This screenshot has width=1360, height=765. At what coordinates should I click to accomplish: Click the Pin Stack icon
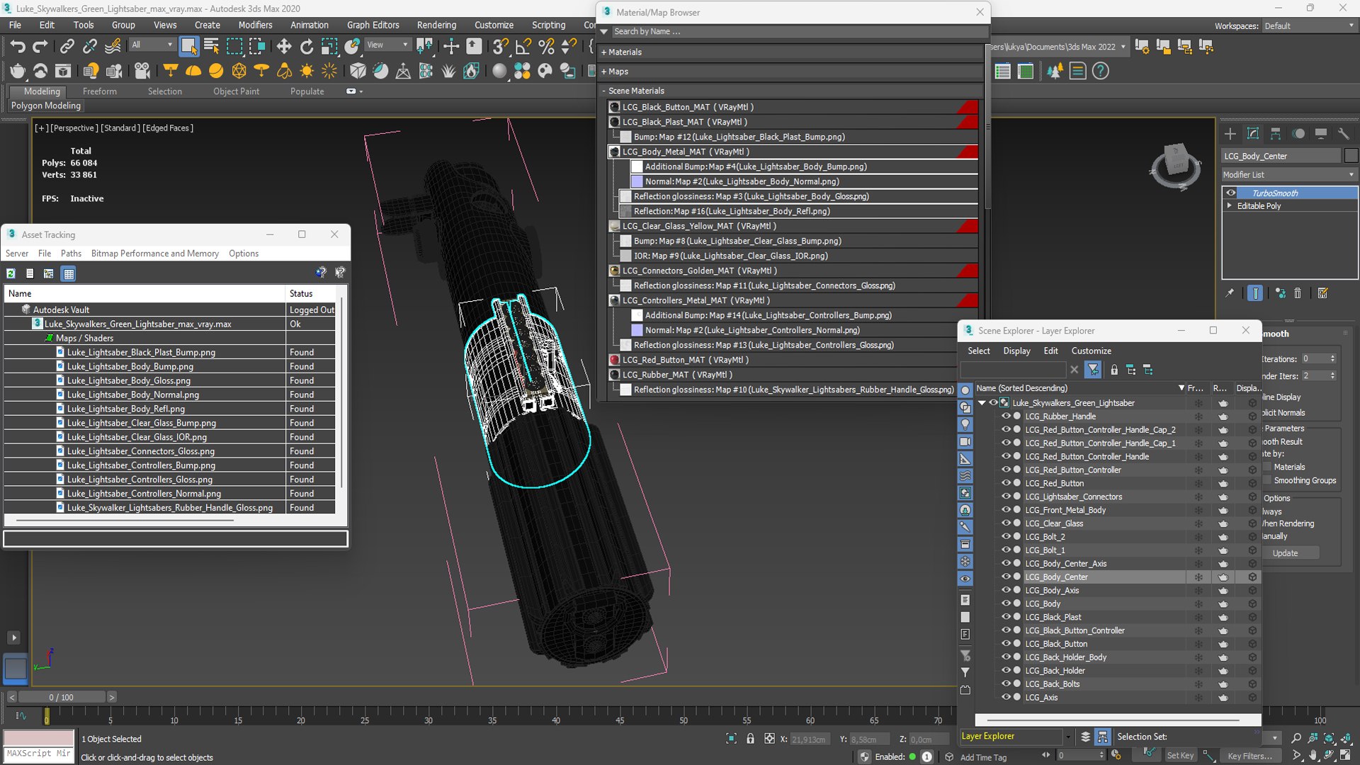pyautogui.click(x=1230, y=293)
